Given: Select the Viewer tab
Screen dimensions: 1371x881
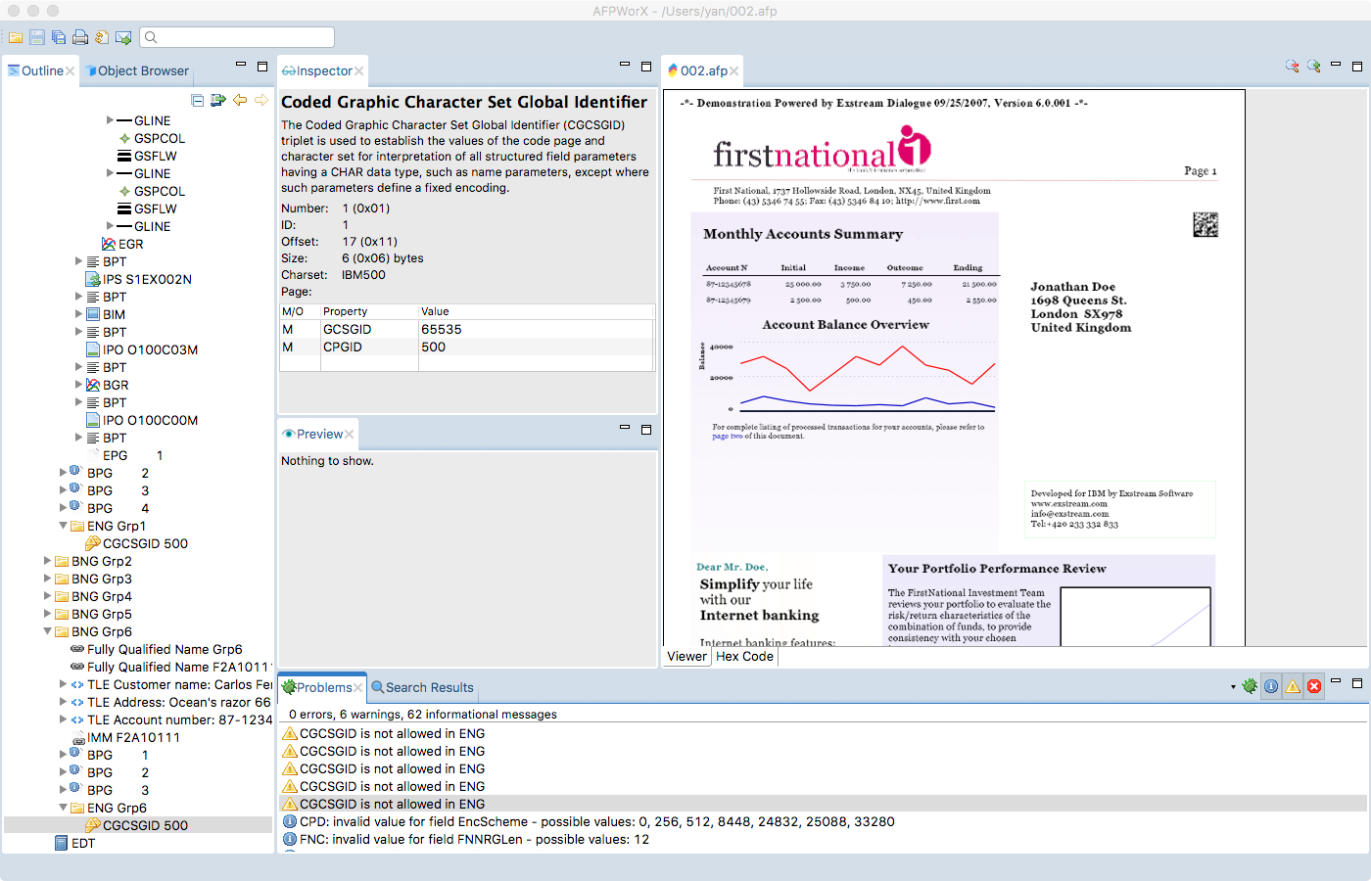Looking at the screenshot, I should tap(686, 657).
